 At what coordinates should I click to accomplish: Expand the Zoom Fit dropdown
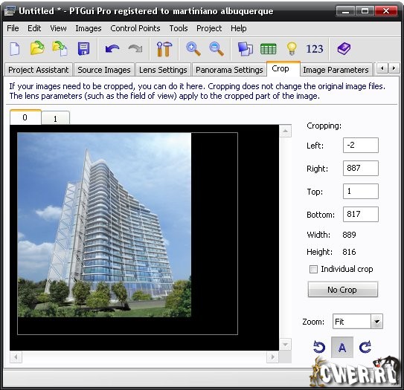pos(377,322)
